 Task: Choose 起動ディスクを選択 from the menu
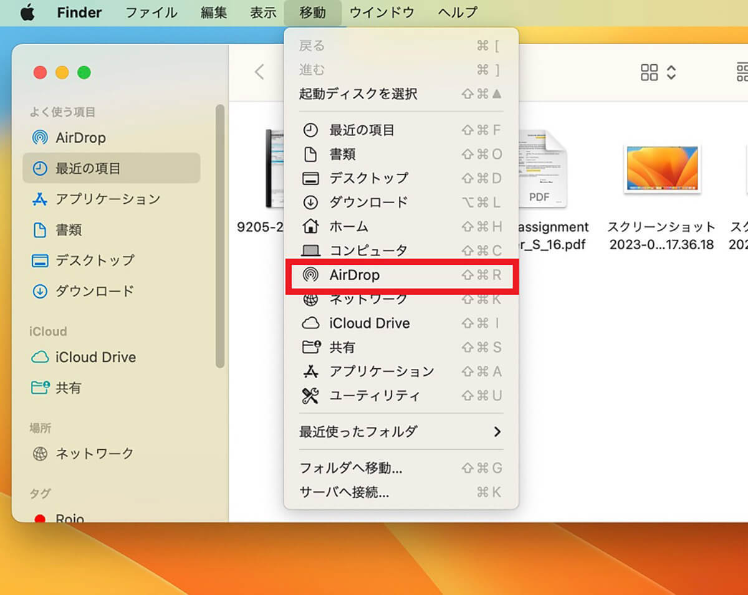pos(401,94)
